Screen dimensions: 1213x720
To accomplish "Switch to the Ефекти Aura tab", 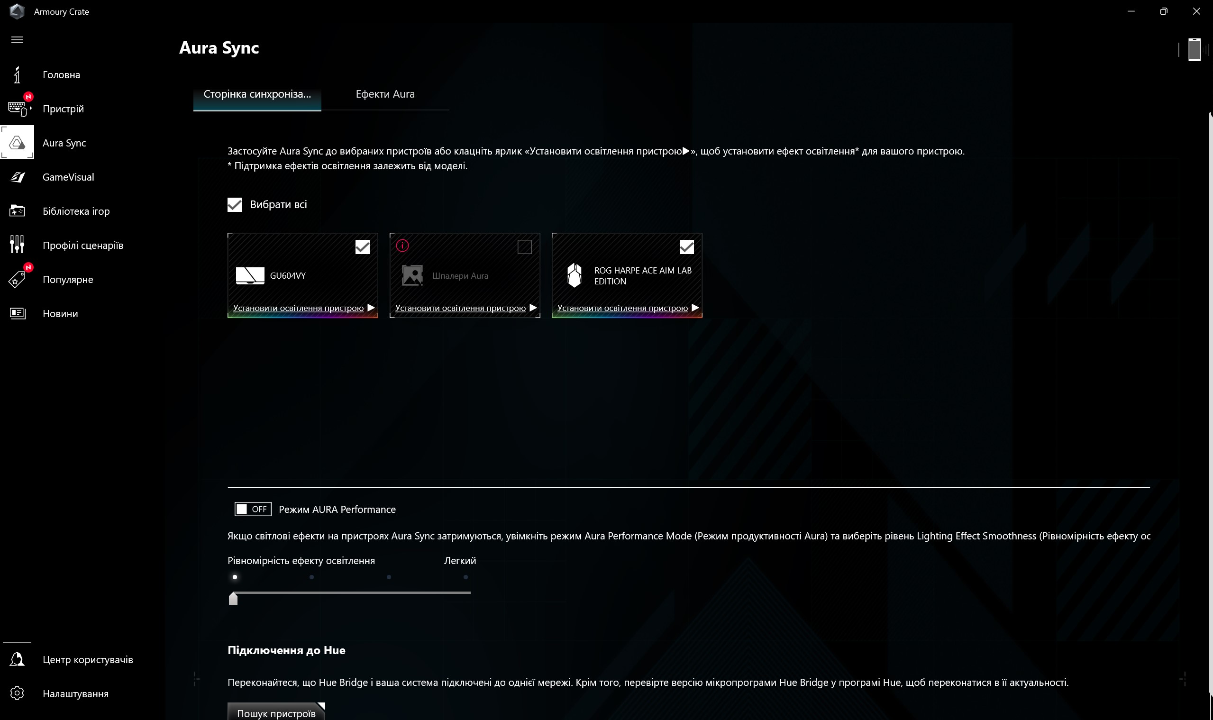I will (x=385, y=94).
